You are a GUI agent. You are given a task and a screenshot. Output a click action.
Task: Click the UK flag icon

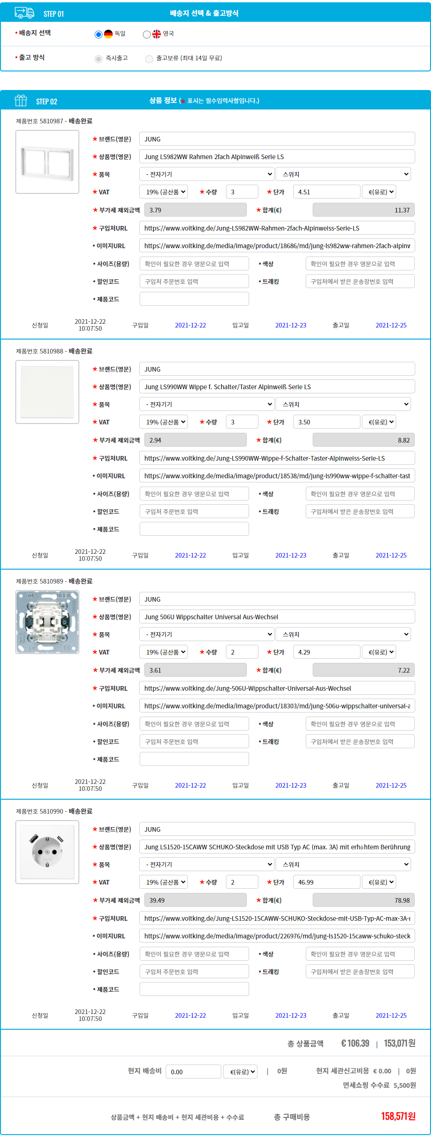(157, 34)
